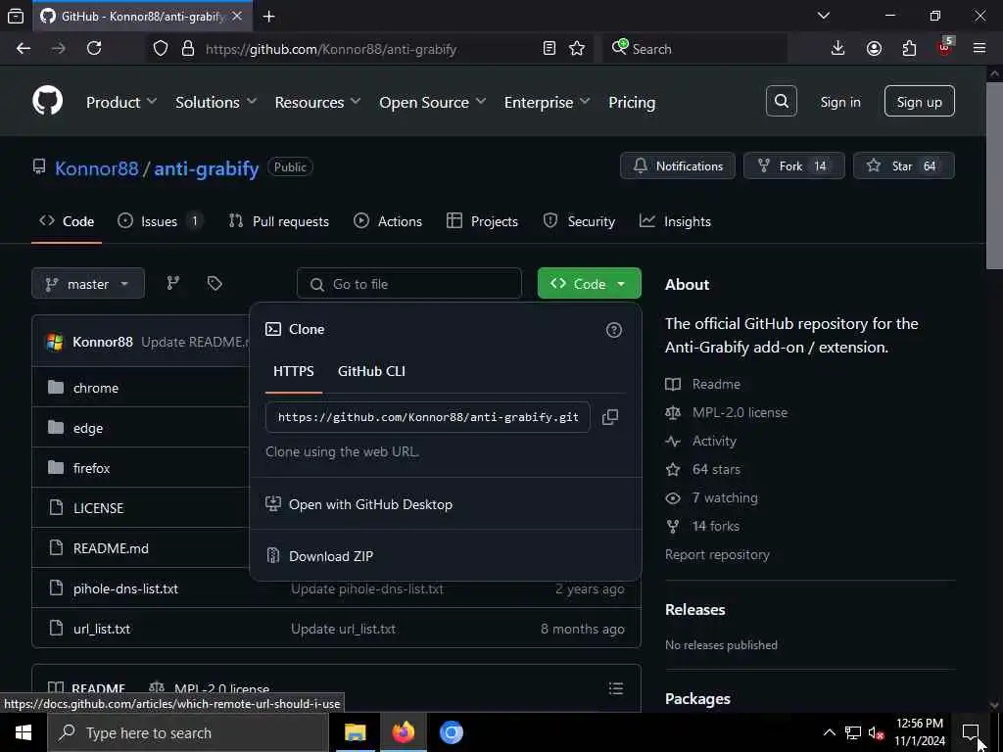Image resolution: width=1003 pixels, height=752 pixels.
Task: Open the MPL-2.0 license link in About
Action: (740, 412)
